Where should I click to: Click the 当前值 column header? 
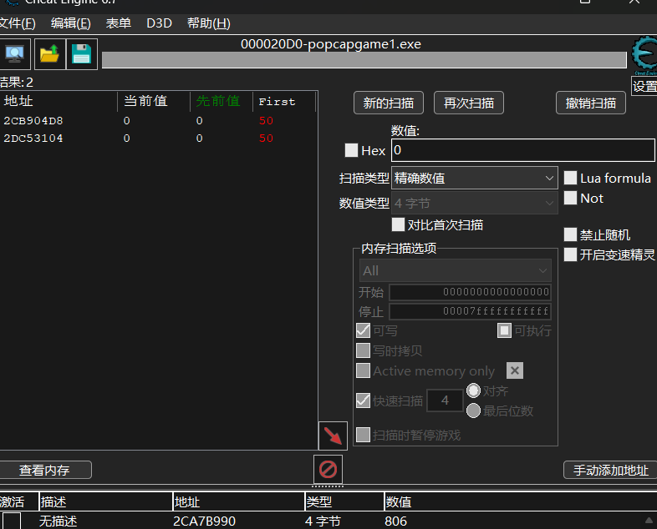(x=154, y=102)
